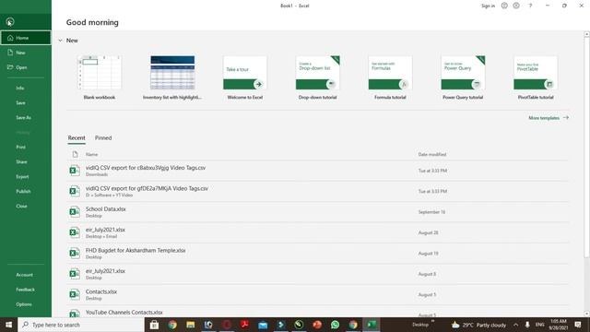Open the Mail app from taskbar

[x=263, y=325]
